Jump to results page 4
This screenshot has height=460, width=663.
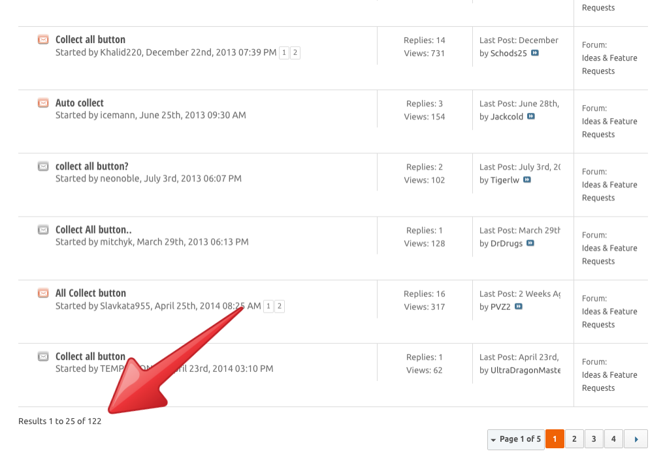613,439
